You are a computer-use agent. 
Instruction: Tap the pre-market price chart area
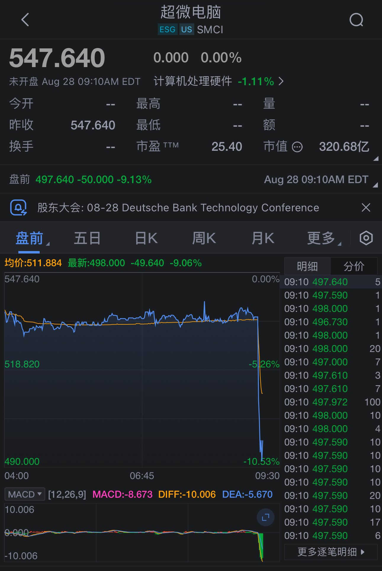pyautogui.click(x=142, y=370)
